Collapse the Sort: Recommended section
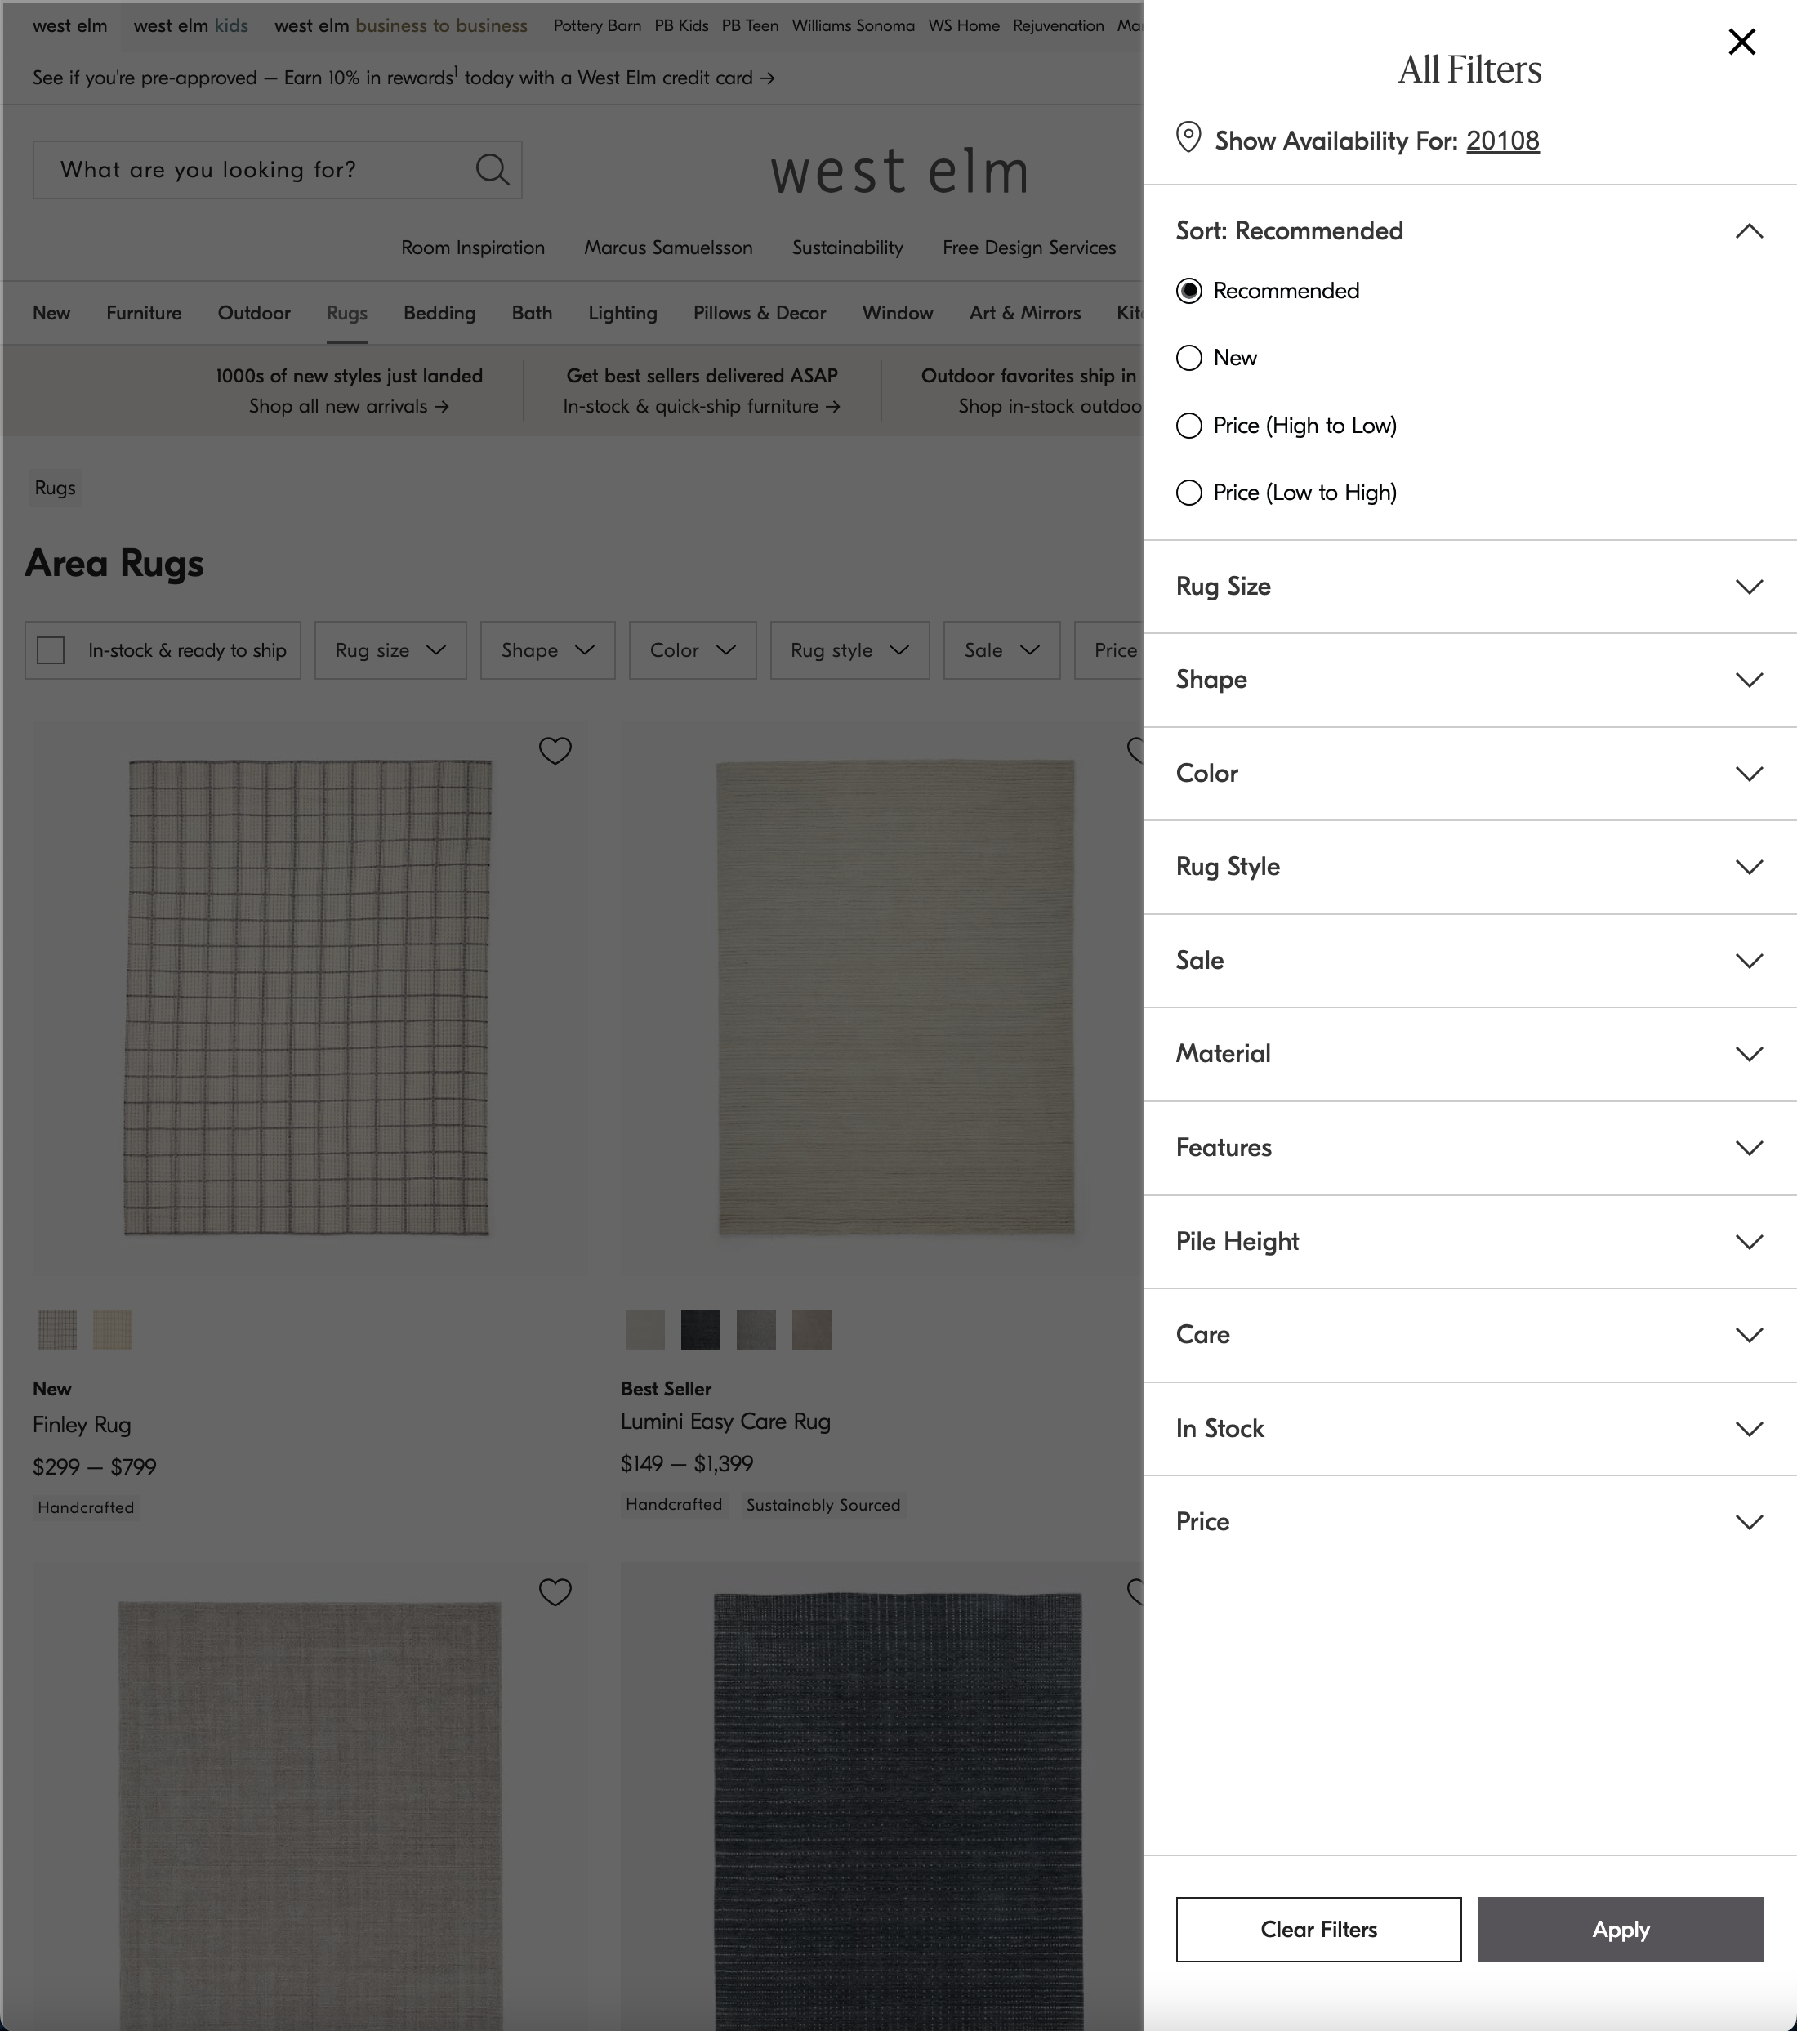 point(1750,231)
